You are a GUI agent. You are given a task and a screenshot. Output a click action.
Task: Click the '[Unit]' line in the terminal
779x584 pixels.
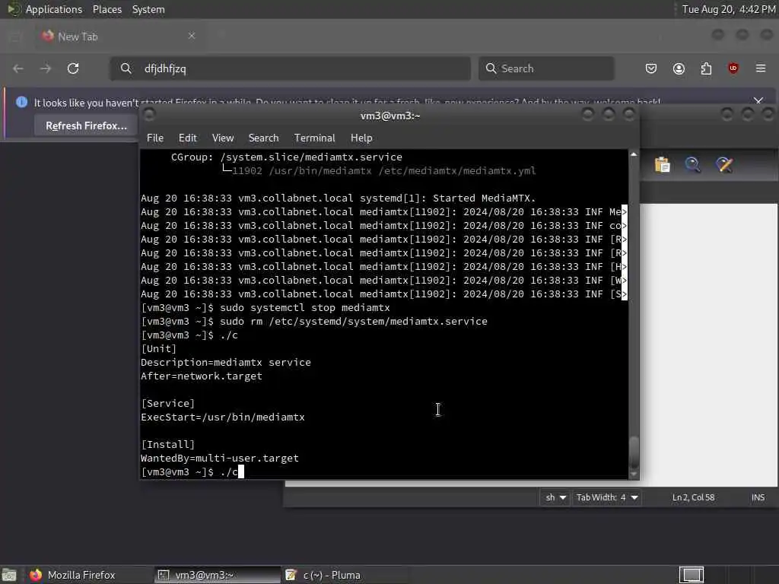158,348
